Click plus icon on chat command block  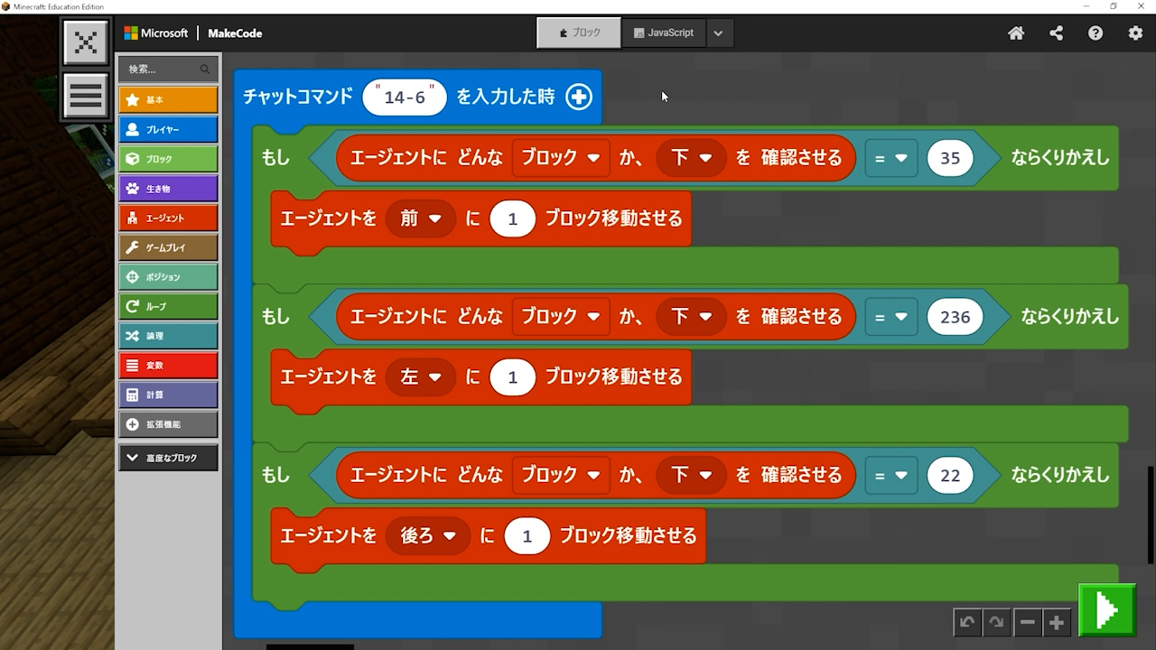tap(579, 97)
